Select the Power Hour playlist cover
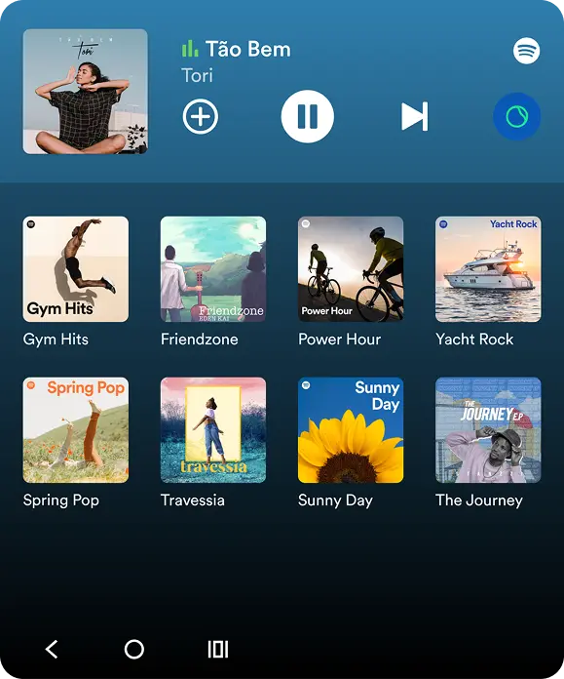The height and width of the screenshot is (679, 564). point(351,269)
